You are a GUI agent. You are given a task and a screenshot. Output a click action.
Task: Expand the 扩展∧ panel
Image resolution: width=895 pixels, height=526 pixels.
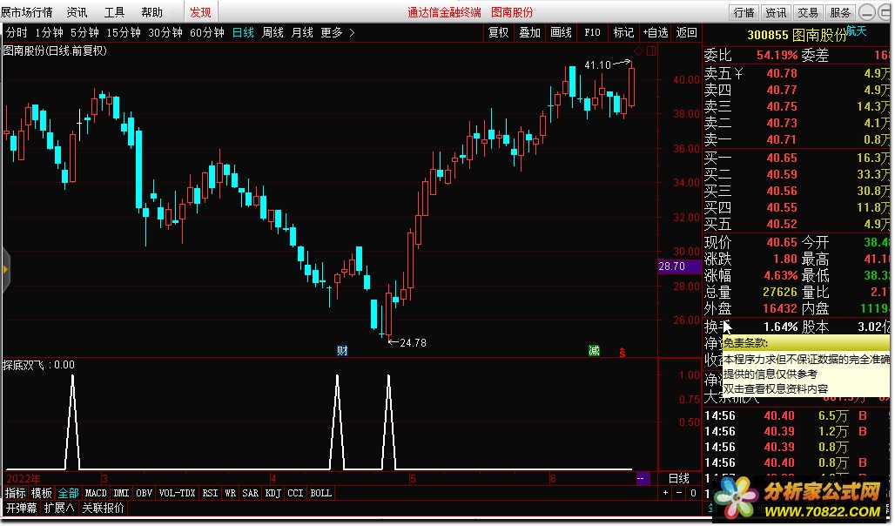click(x=59, y=508)
